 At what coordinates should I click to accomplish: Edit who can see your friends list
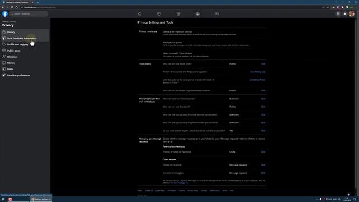[263, 107]
